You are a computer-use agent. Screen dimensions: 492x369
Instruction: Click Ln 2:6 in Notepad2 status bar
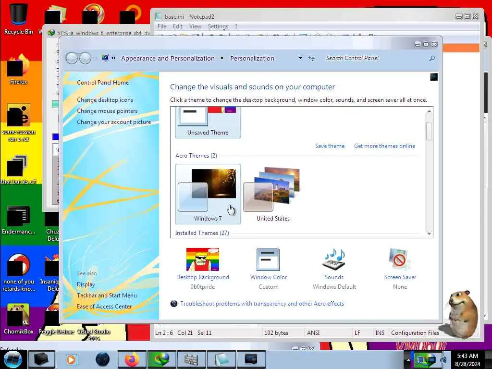click(164, 333)
